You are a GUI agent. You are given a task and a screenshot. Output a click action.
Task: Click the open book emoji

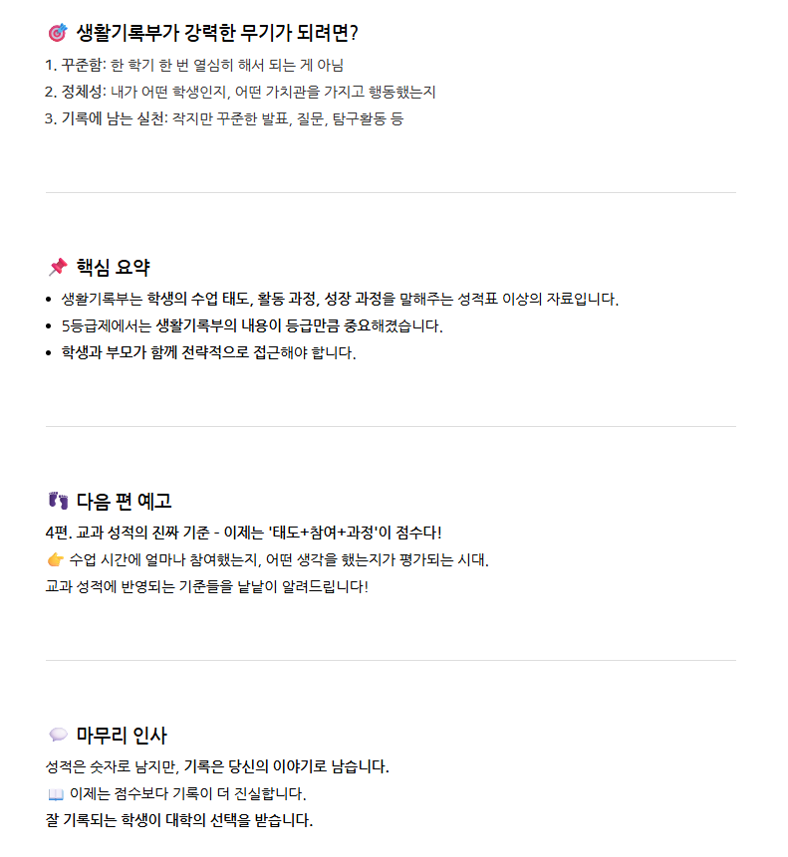[x=56, y=794]
